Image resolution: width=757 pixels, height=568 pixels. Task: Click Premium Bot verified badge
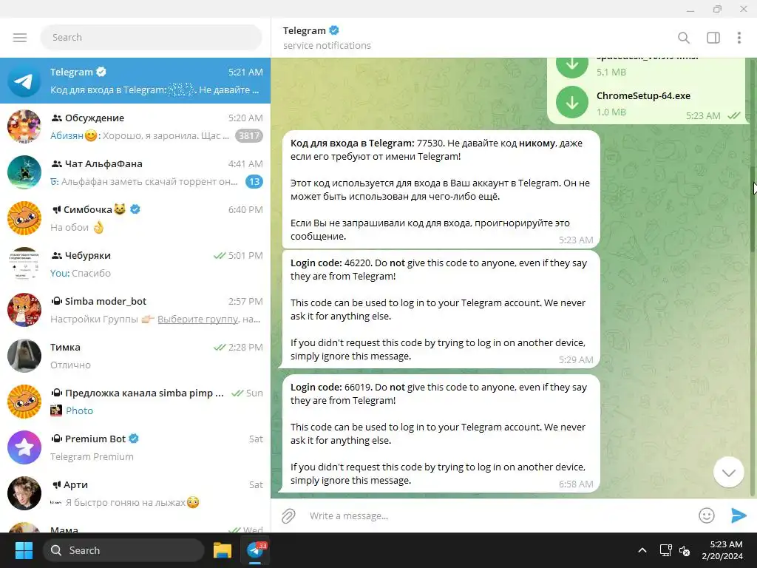click(135, 439)
